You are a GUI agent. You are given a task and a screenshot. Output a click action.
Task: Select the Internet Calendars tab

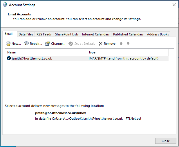96,34
